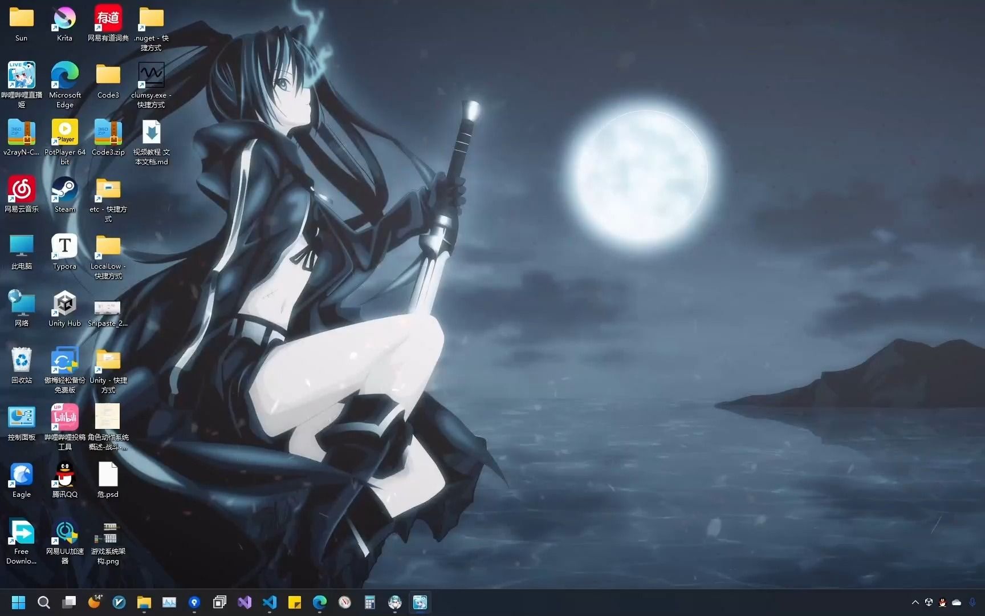Open taskbar Search
The height and width of the screenshot is (616, 985).
[44, 602]
